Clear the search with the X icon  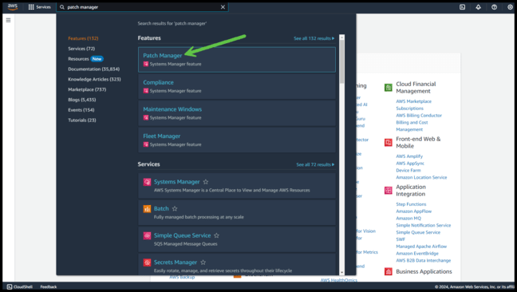click(223, 7)
